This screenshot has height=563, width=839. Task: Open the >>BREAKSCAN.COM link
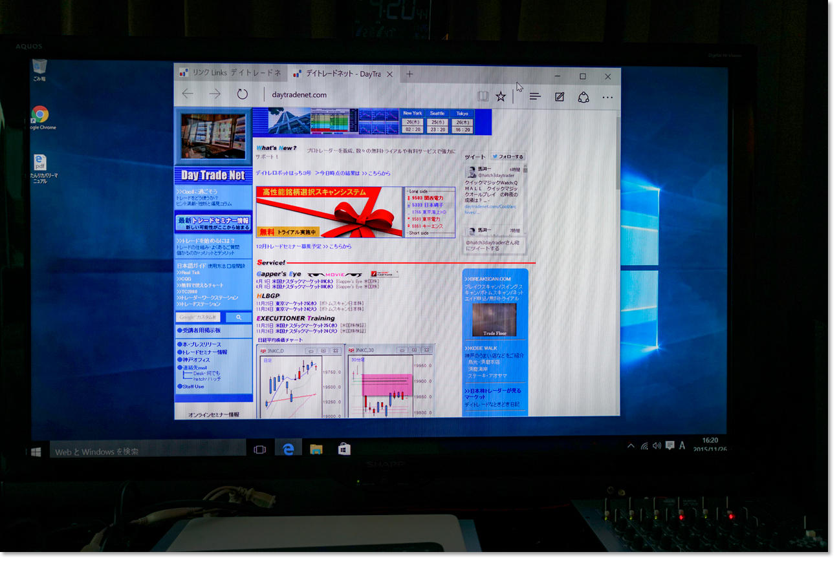click(488, 279)
